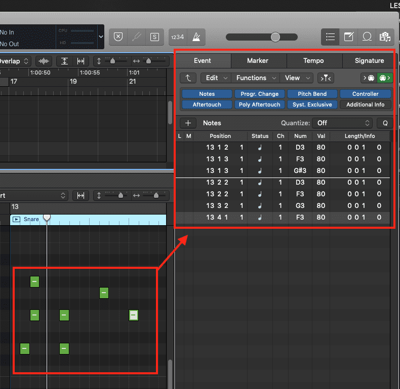
Task: Select the highlighted last note in piano roll
Action: tap(134, 315)
